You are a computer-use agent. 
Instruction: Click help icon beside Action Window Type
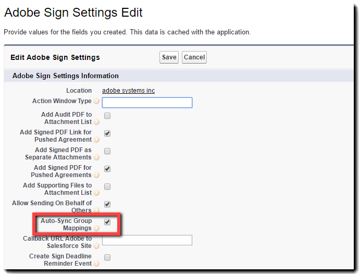point(96,102)
